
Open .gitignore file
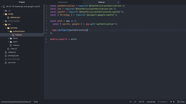click(12, 52)
